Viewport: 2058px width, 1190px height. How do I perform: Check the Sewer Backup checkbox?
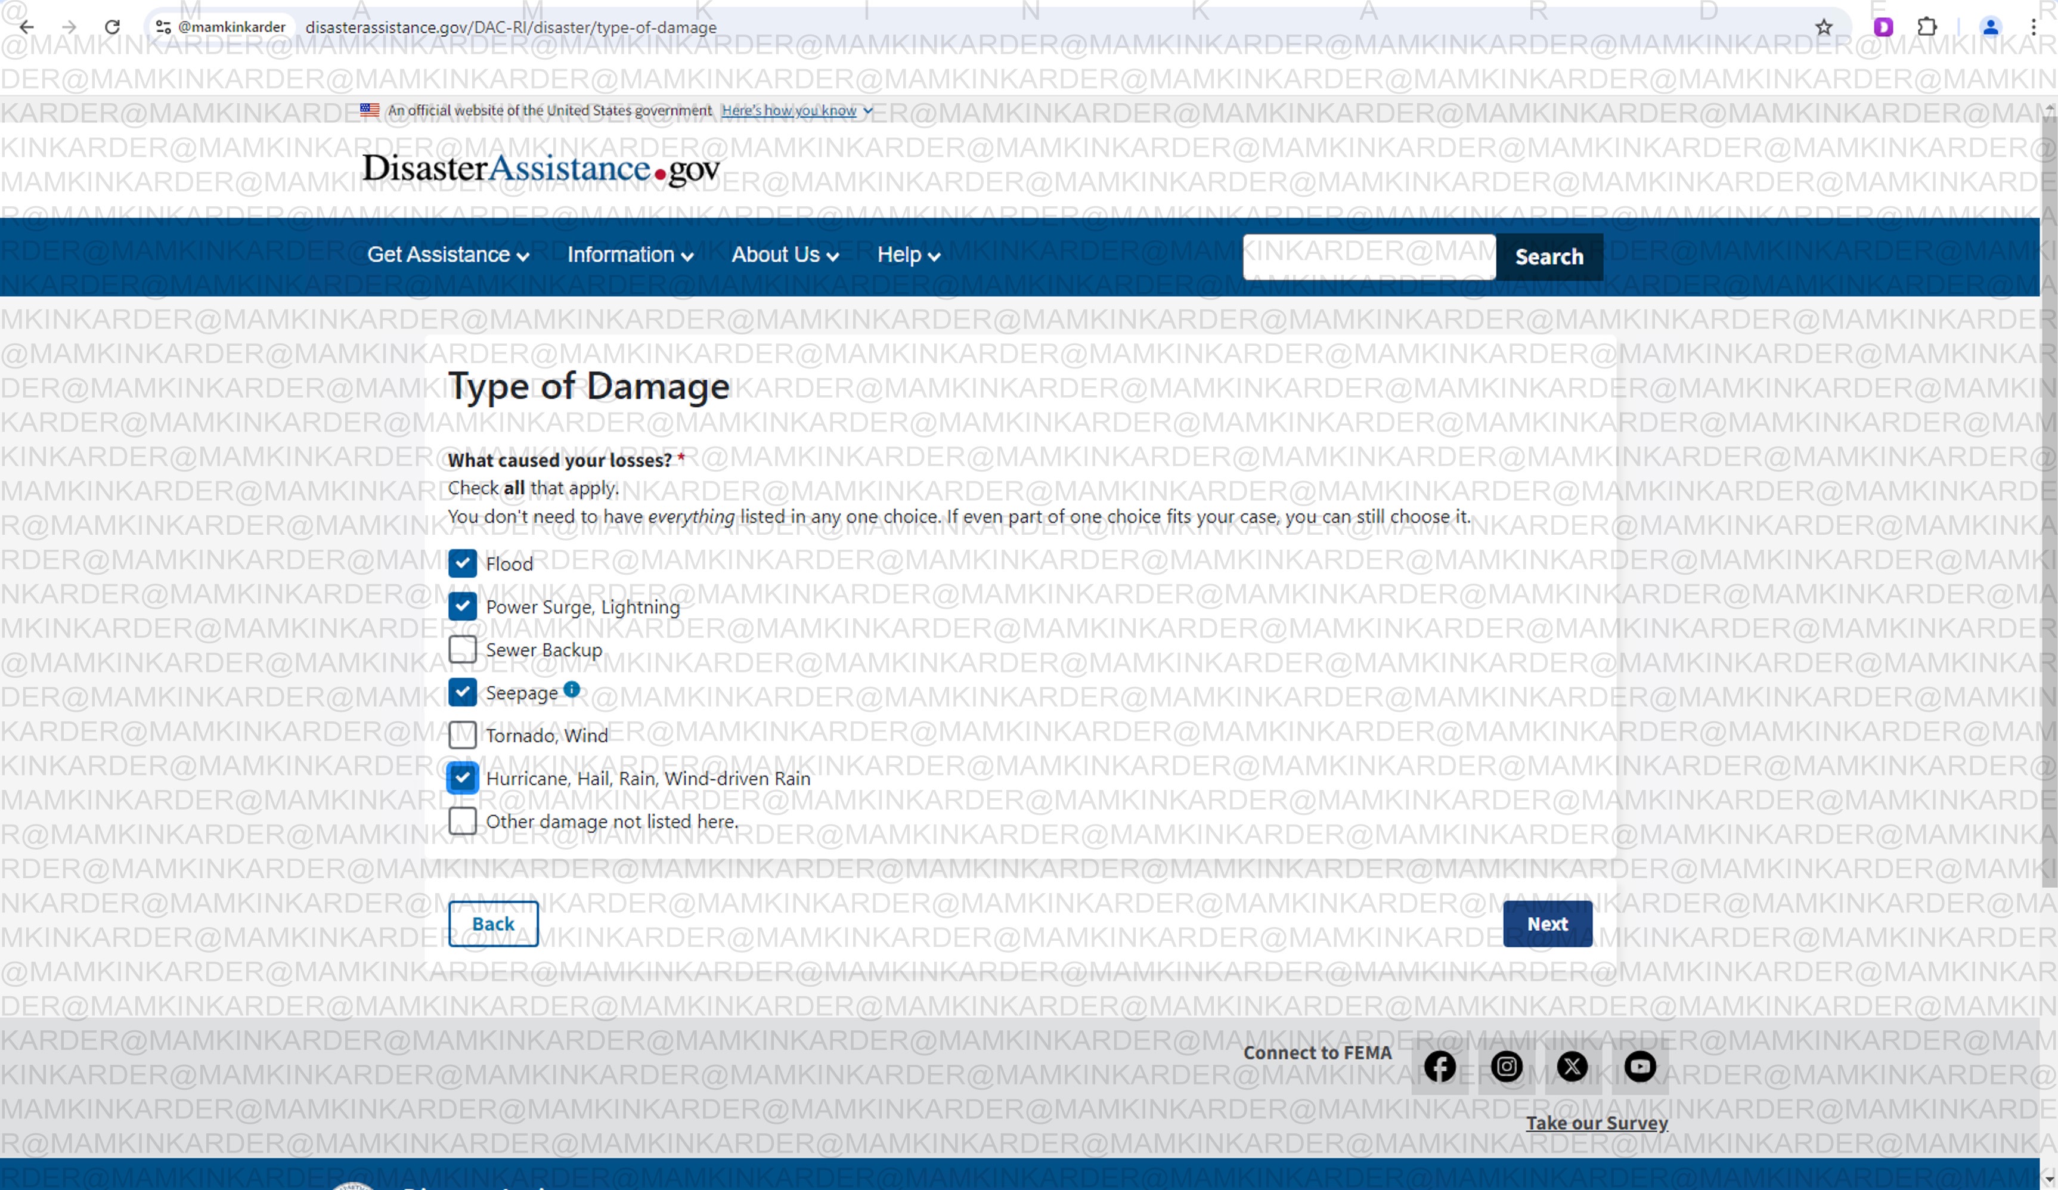pyautogui.click(x=462, y=649)
